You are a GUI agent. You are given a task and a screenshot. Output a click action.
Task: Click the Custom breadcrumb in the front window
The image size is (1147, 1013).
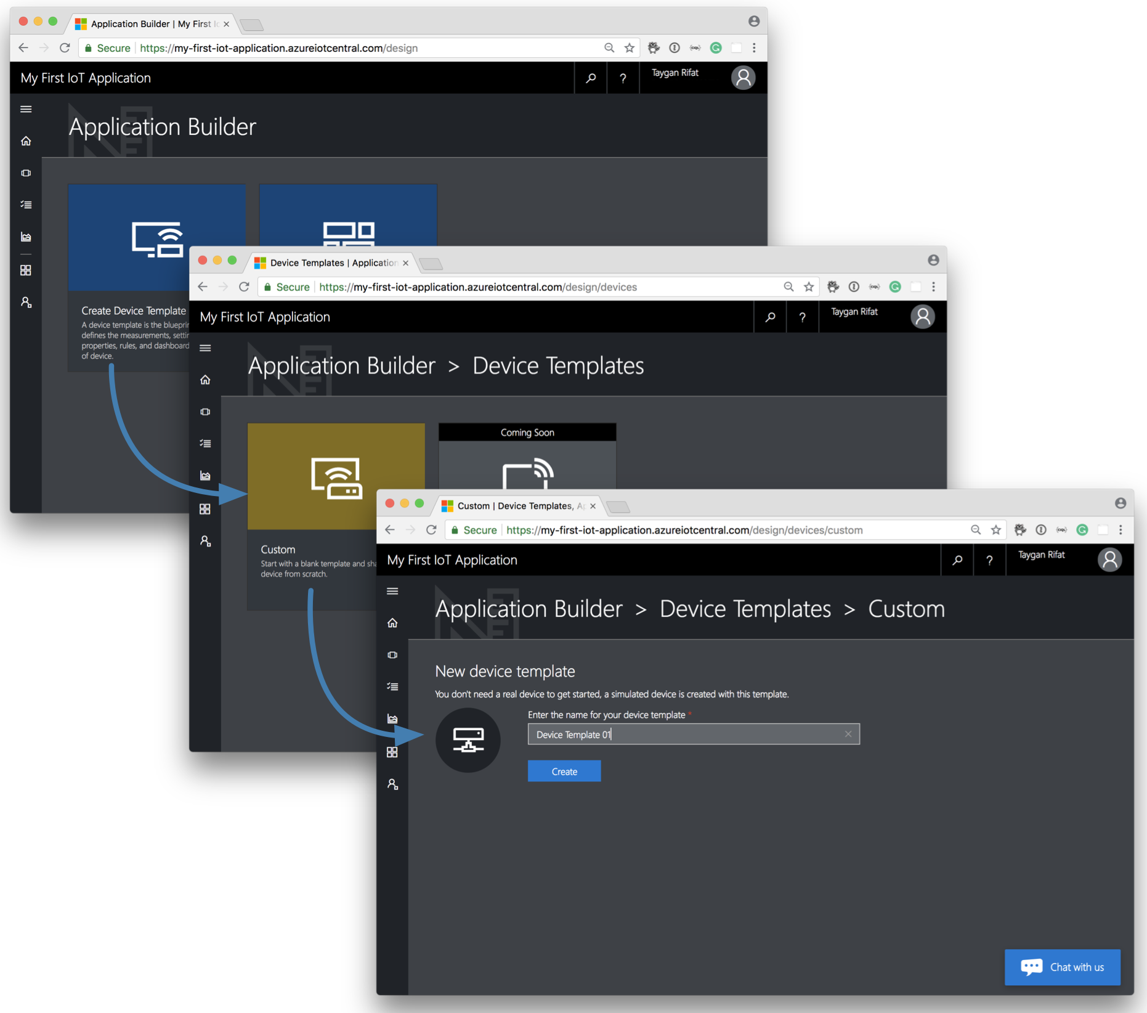[x=906, y=609]
